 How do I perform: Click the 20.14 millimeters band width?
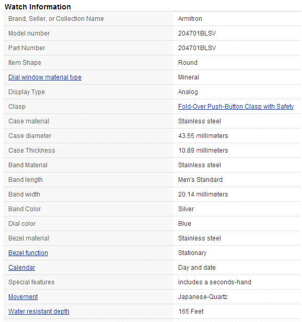pyautogui.click(x=203, y=194)
